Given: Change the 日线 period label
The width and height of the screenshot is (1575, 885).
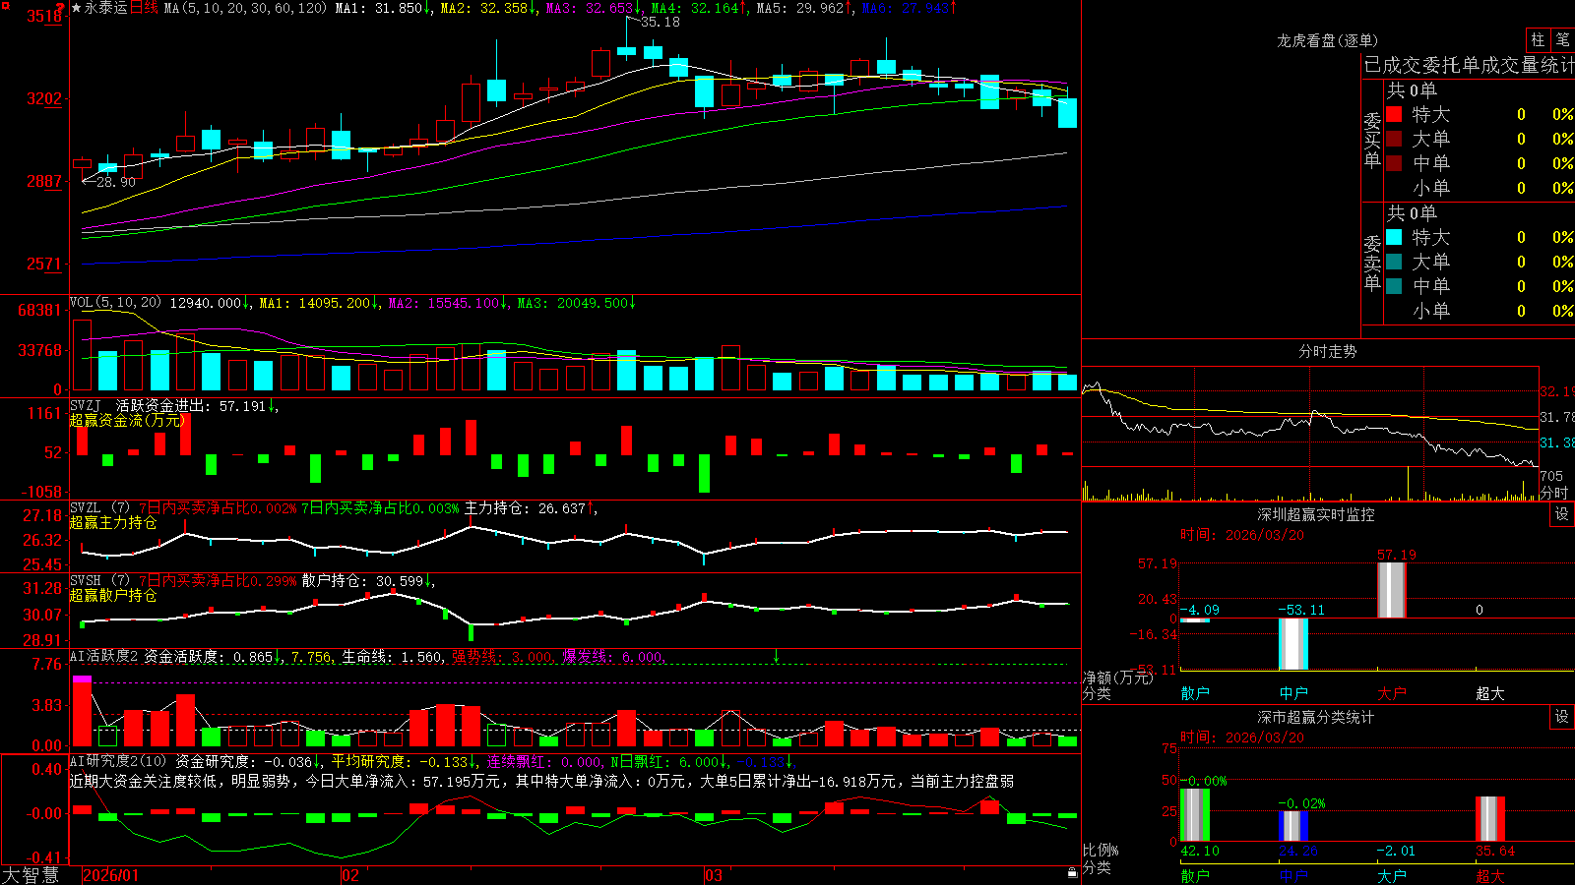Looking at the screenshot, I should (x=144, y=8).
